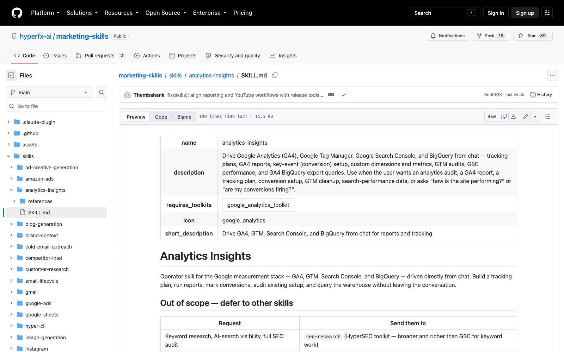The image size is (564, 352).
Task: Open more file actions ellipsis menu
Action: [x=553, y=75]
